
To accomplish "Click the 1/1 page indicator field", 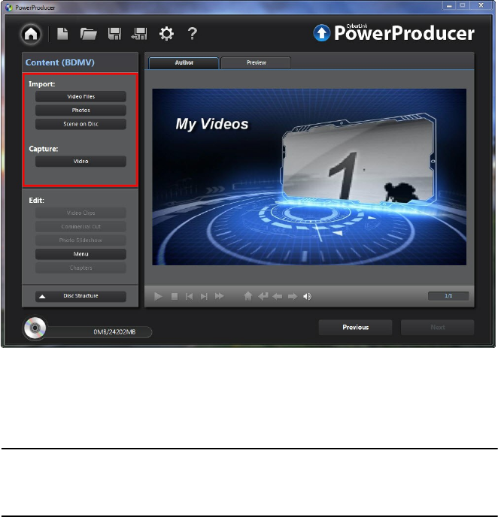I will 448,296.
